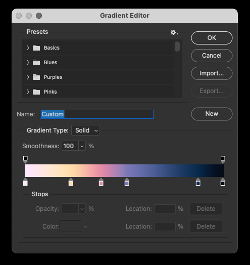
Task: Select the Pinks folder in presets list
Action: tap(98, 92)
